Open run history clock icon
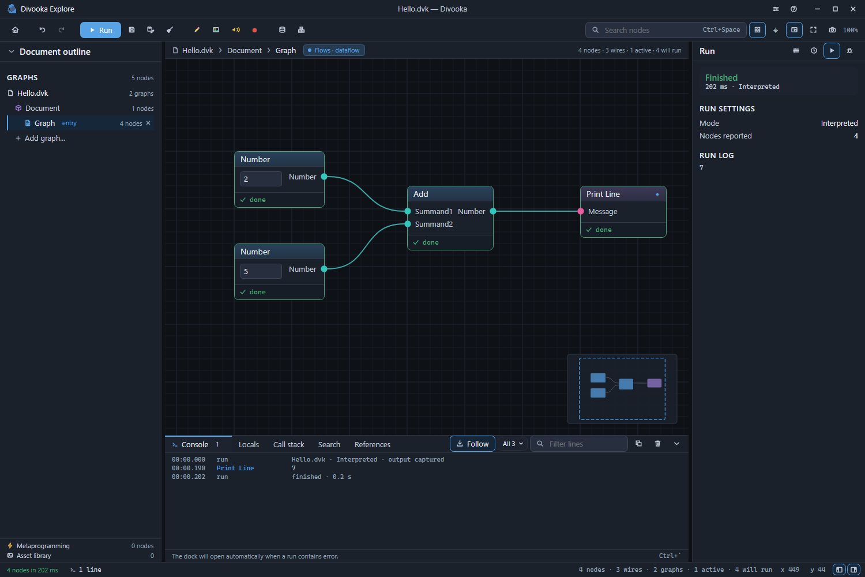 pyautogui.click(x=814, y=51)
